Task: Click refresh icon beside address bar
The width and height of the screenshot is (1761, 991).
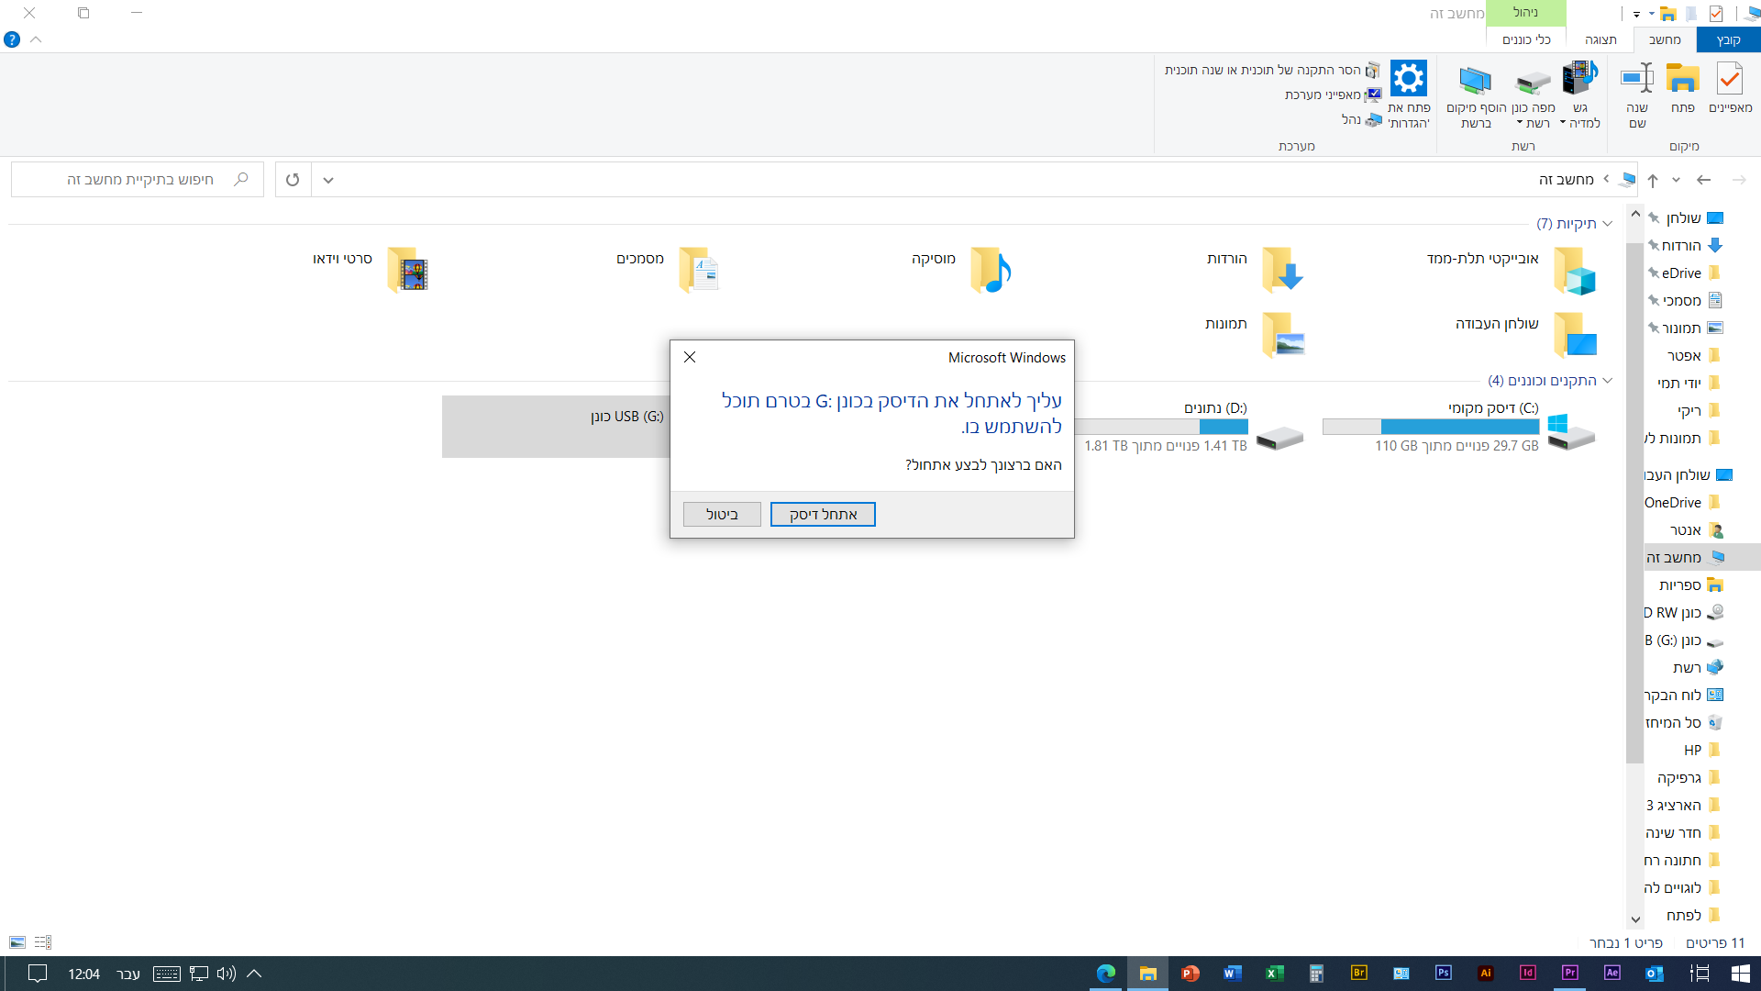Action: [293, 180]
